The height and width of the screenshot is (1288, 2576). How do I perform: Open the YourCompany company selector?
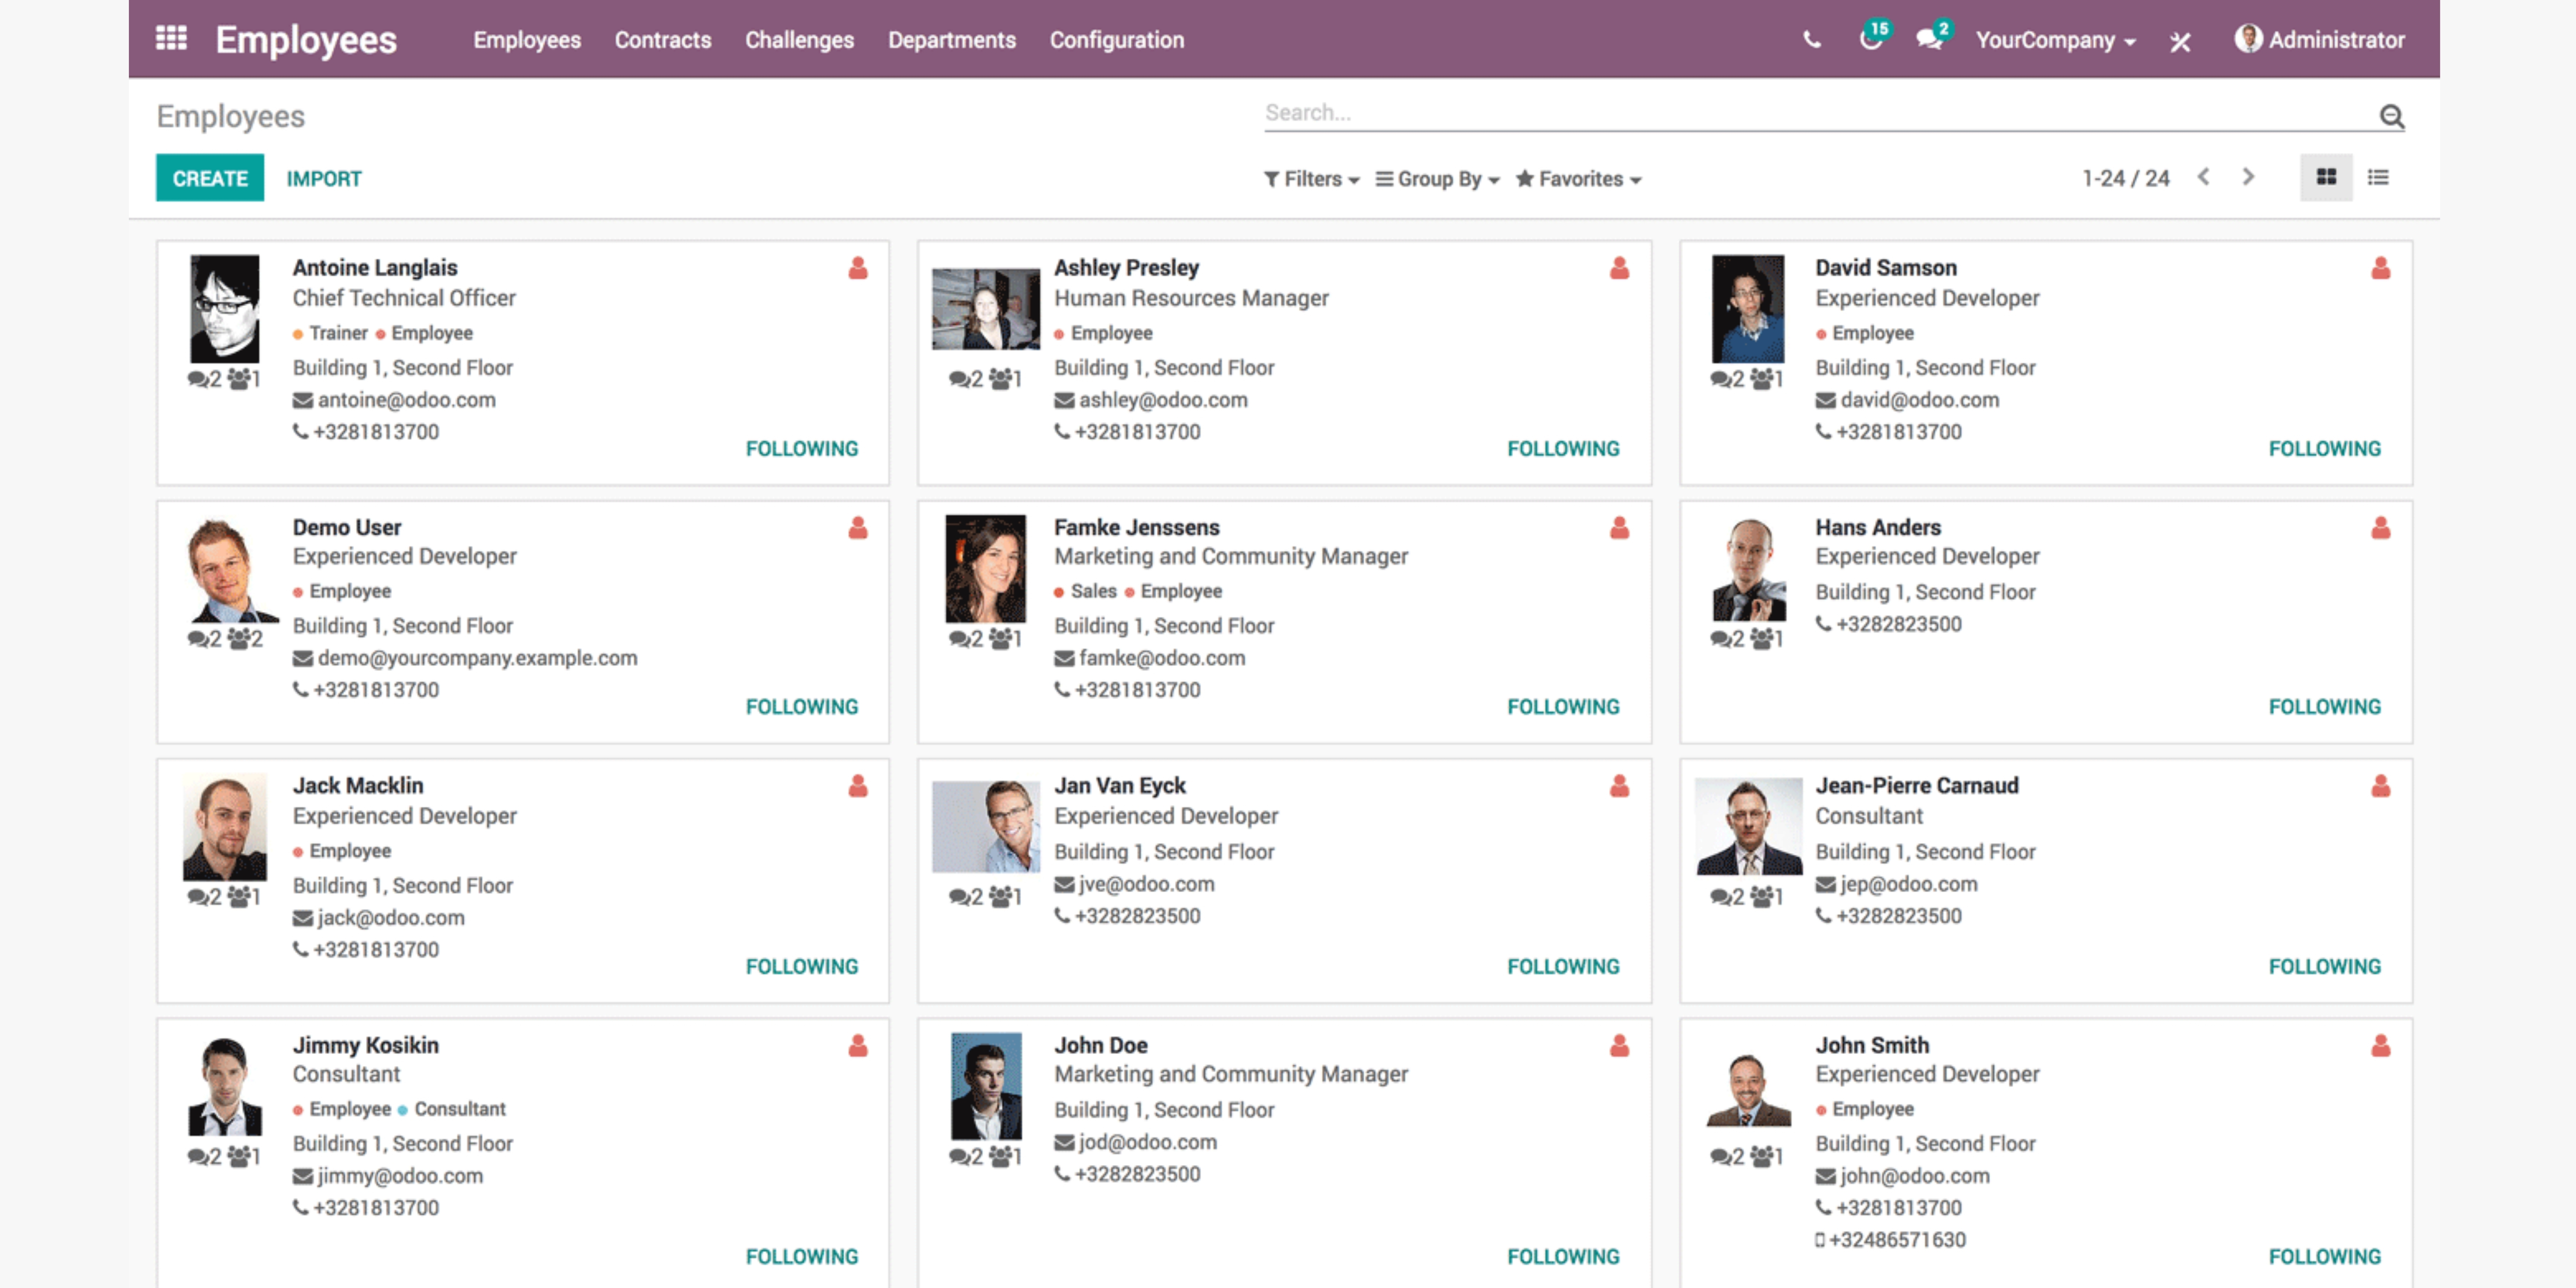2055,40
